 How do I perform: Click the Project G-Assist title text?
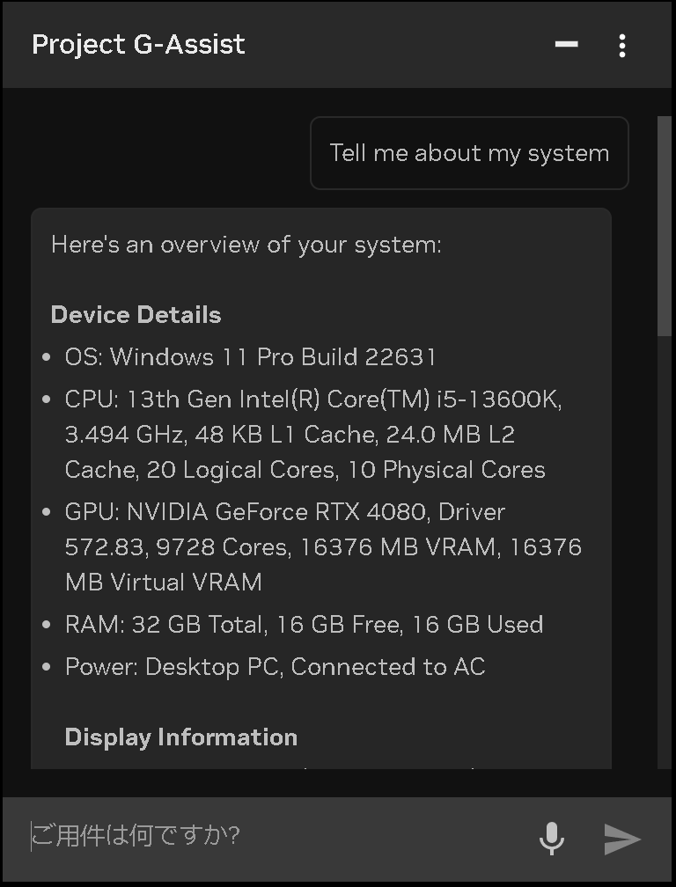point(138,44)
